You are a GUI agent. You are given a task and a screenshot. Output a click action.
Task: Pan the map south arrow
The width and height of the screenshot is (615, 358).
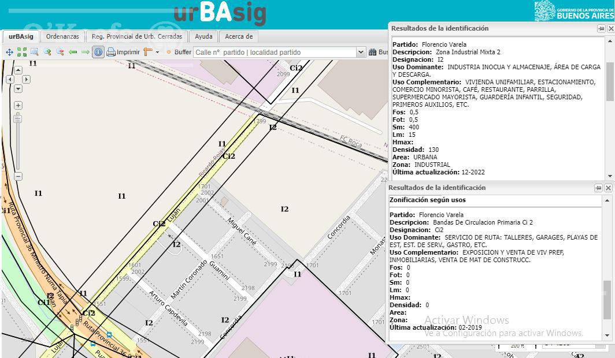[x=18, y=89]
